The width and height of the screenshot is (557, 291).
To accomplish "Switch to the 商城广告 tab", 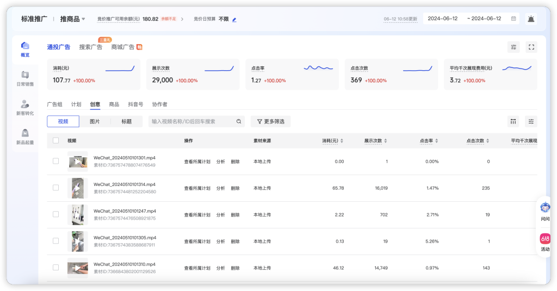I will click(123, 47).
